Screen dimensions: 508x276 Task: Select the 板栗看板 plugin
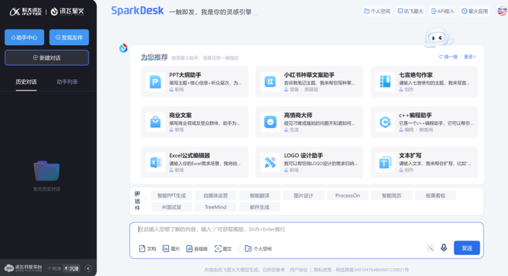[x=435, y=196]
